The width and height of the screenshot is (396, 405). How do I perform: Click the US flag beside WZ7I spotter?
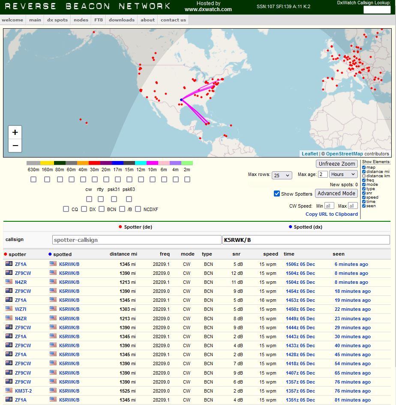pyautogui.click(x=9, y=309)
